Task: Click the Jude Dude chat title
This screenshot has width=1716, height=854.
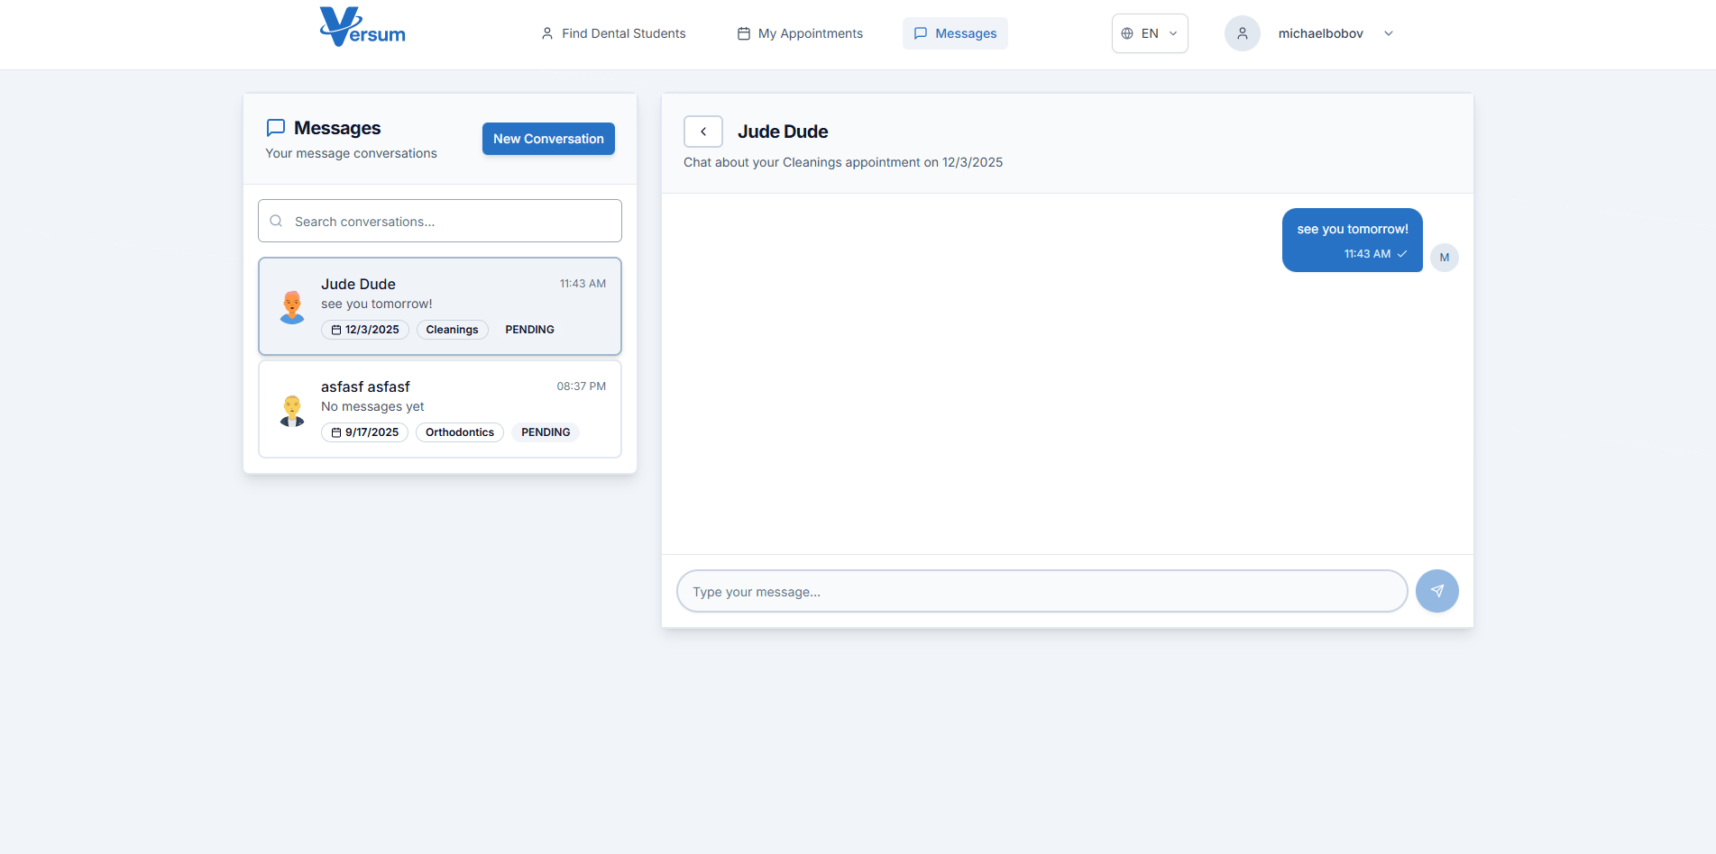Action: pyautogui.click(x=783, y=132)
